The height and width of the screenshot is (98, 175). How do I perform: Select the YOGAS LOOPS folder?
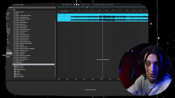click(x=19, y=63)
